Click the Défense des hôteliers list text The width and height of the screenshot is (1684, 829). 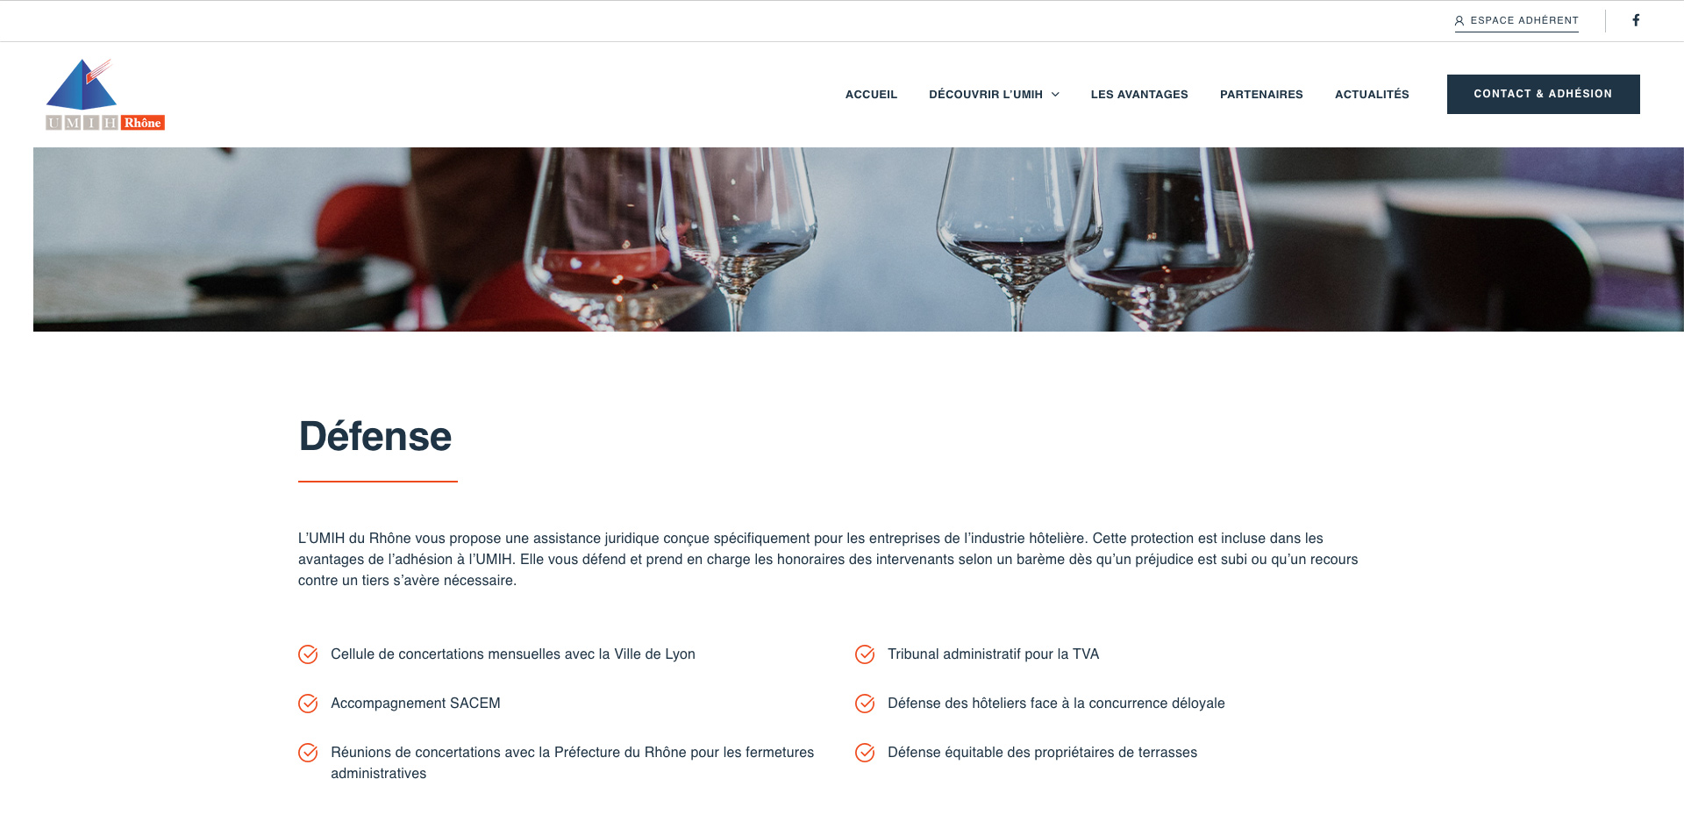1056,704
